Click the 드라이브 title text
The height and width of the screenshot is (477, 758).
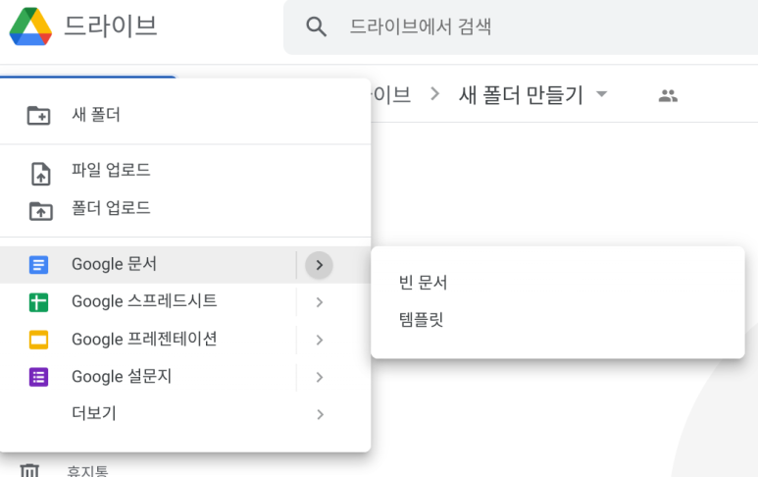pos(110,26)
